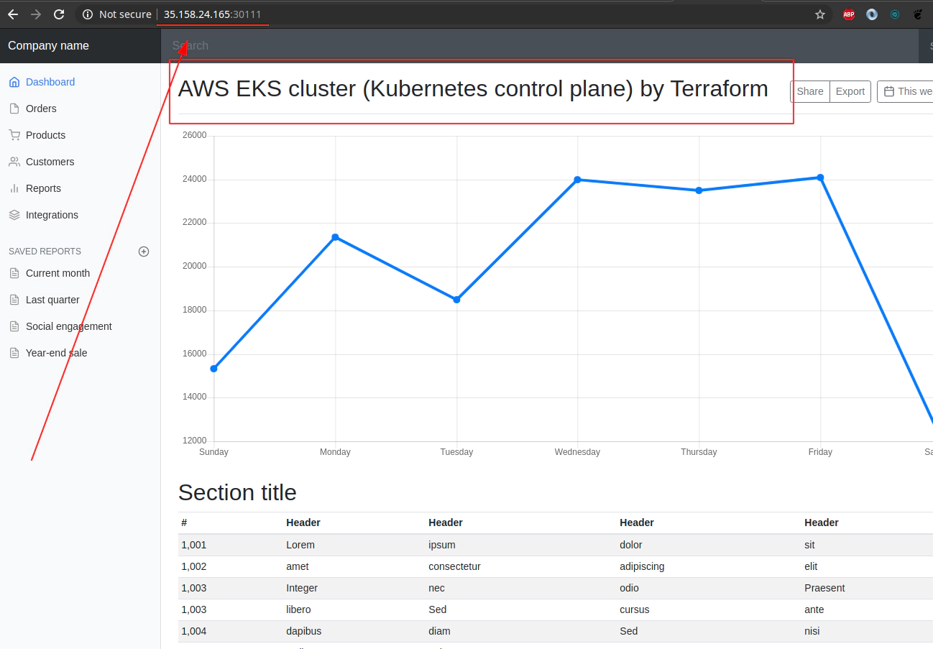The image size is (933, 649).
Task: Reload the page with the refresh icon
Action: [x=60, y=14]
